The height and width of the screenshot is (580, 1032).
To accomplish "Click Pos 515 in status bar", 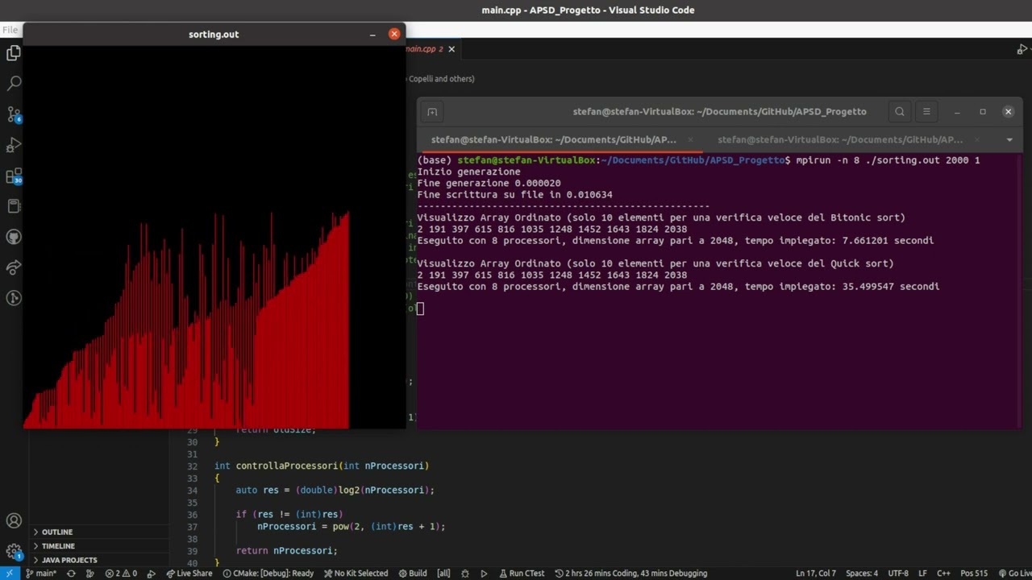I will click(x=974, y=574).
